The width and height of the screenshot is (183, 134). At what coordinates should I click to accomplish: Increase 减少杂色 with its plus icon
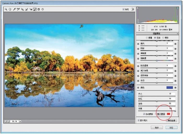pos(175,71)
